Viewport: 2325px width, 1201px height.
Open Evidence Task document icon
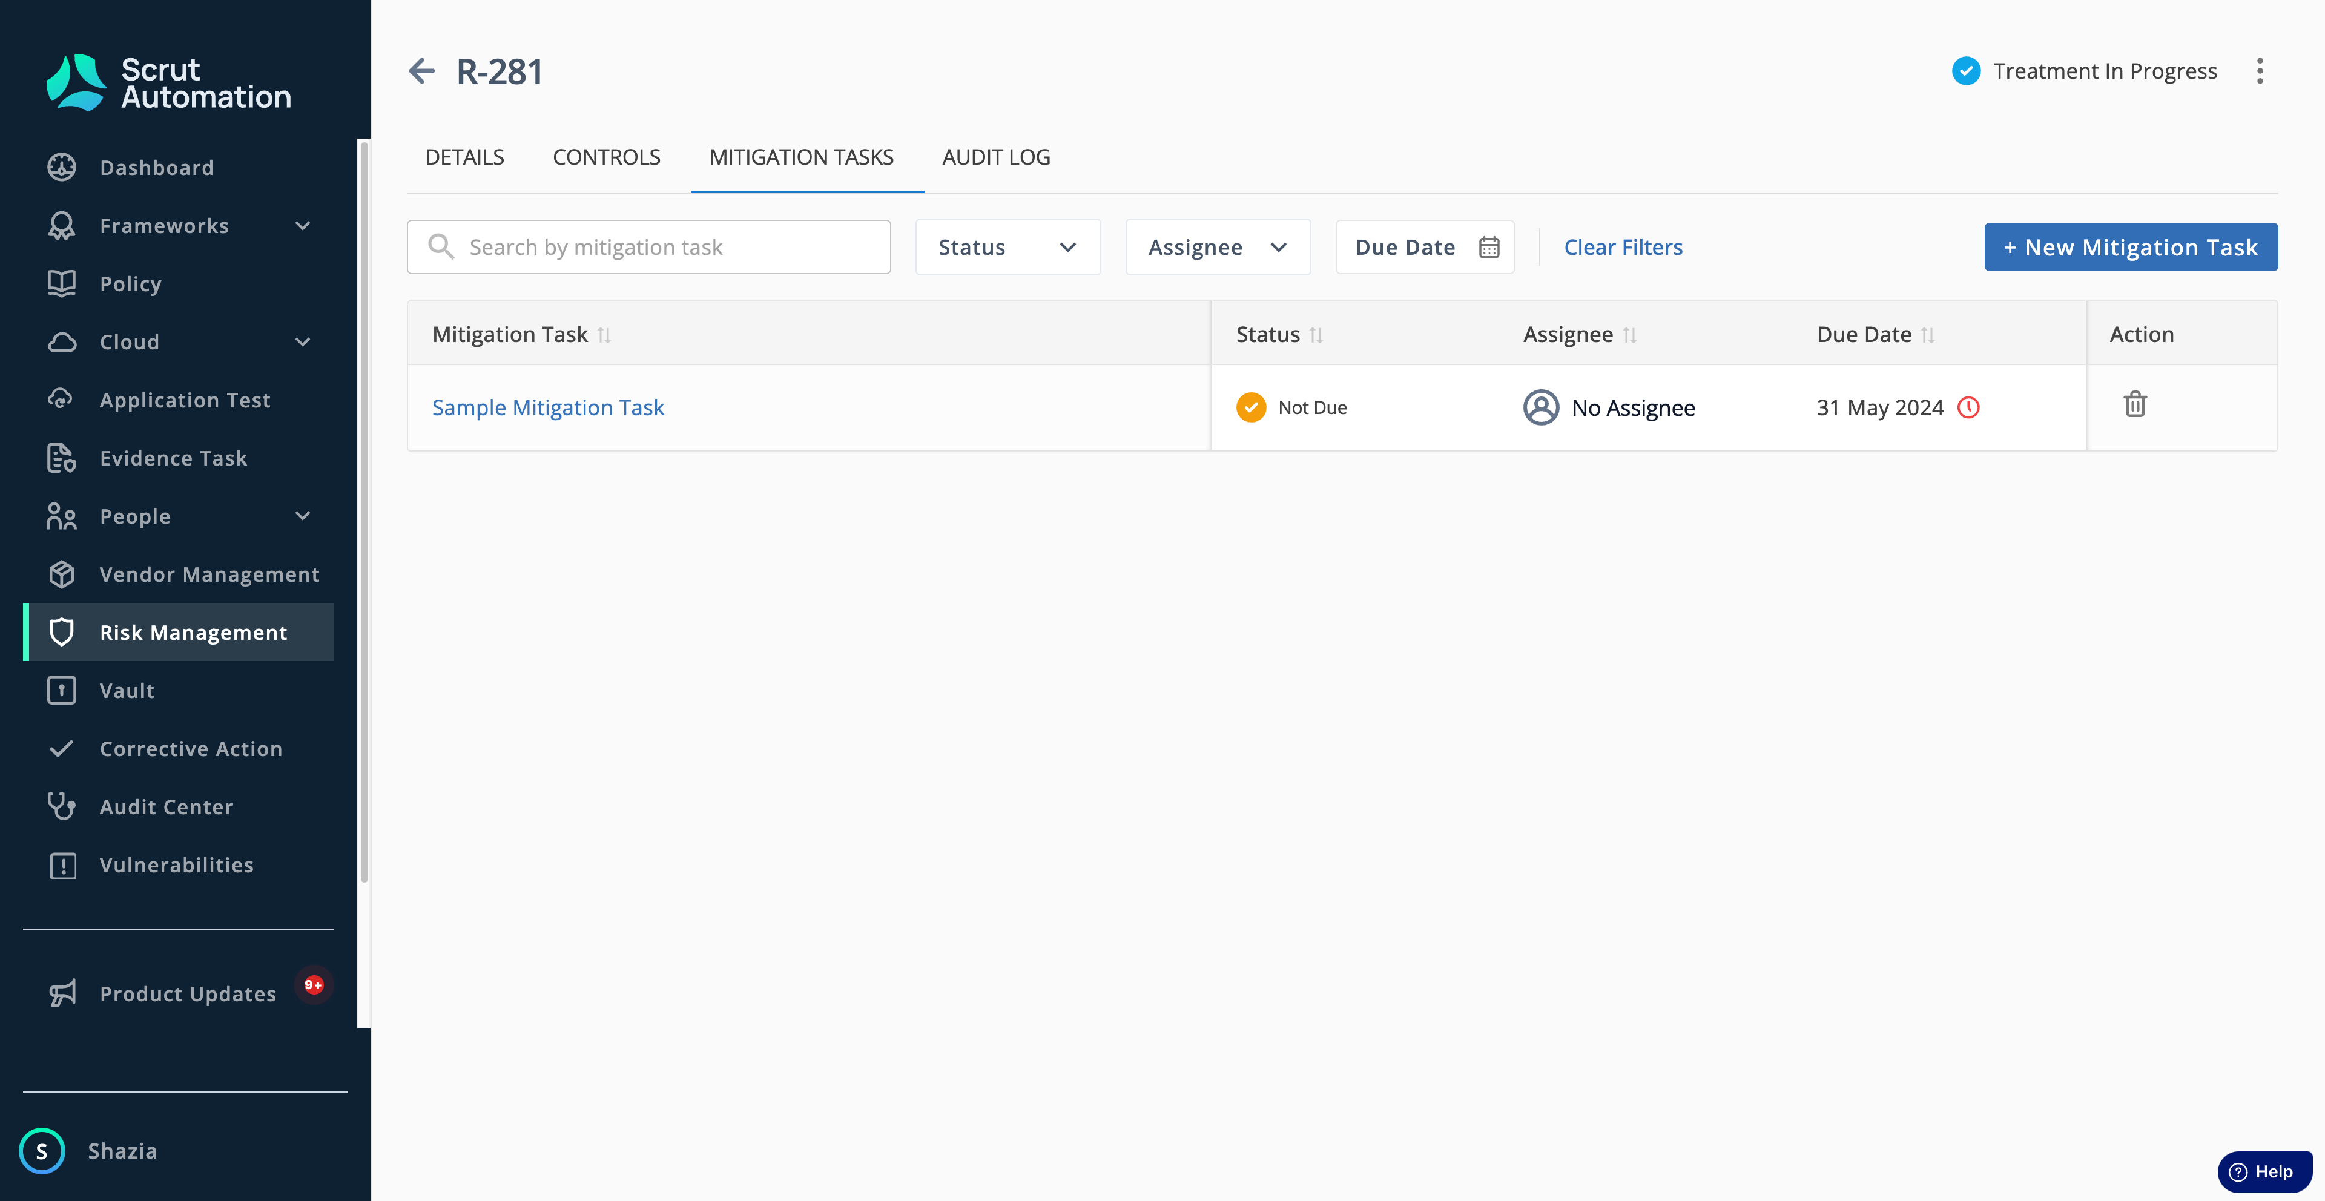tap(61, 458)
